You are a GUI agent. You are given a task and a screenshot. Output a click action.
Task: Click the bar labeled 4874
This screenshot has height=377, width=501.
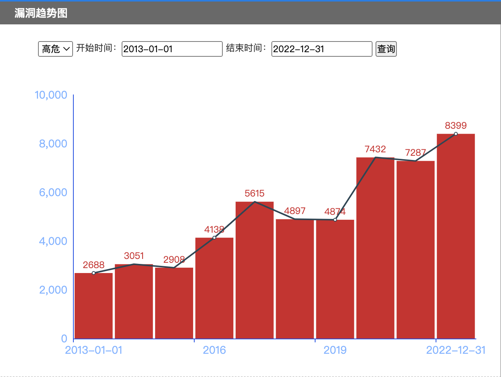tap(335, 279)
